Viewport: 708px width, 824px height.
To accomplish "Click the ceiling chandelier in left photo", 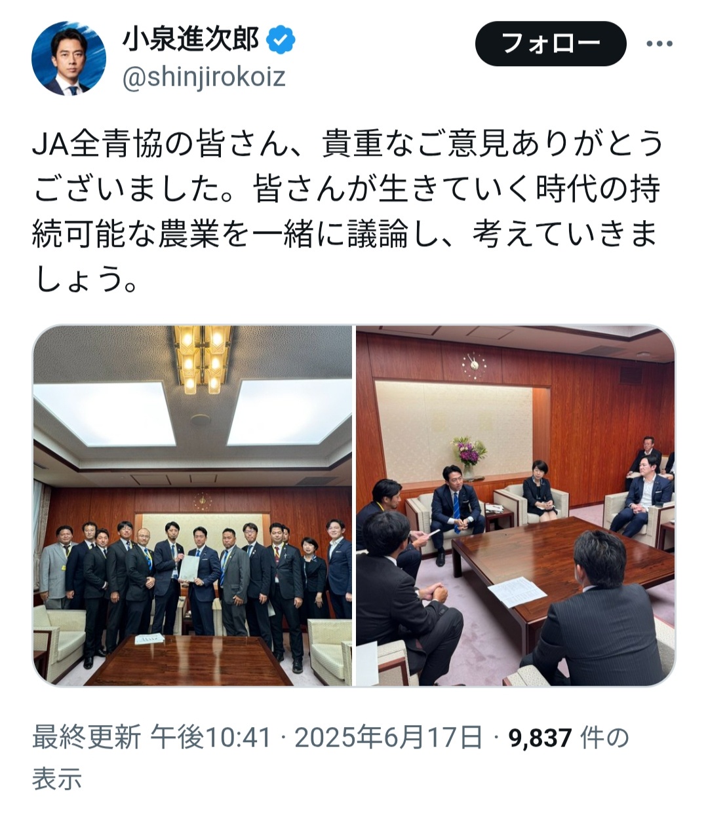I will coord(201,359).
